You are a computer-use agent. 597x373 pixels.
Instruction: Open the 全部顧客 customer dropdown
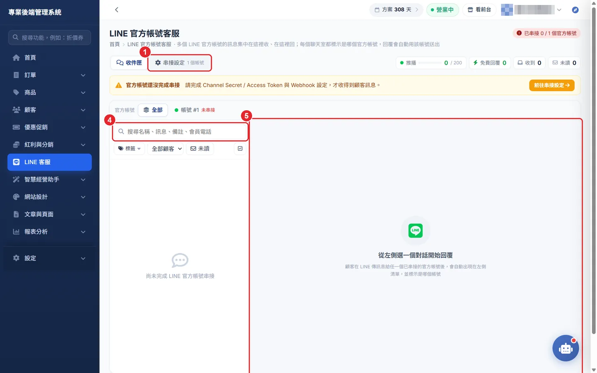(165, 148)
